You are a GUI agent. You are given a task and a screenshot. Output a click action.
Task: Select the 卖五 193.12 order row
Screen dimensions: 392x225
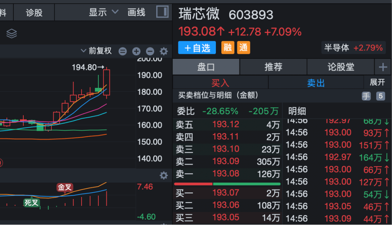[227, 124]
